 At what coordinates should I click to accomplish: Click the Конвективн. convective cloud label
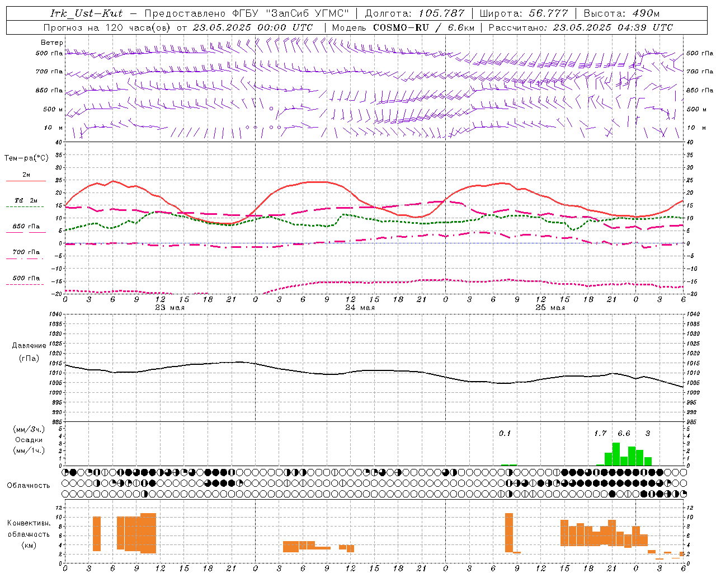[x=29, y=523]
